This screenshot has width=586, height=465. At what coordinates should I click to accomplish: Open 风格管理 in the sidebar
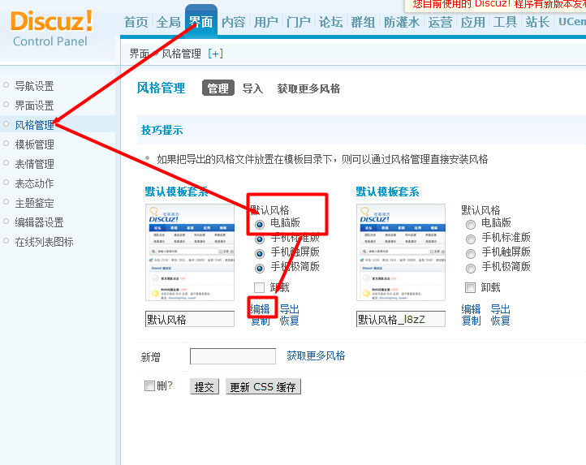pyautogui.click(x=34, y=125)
